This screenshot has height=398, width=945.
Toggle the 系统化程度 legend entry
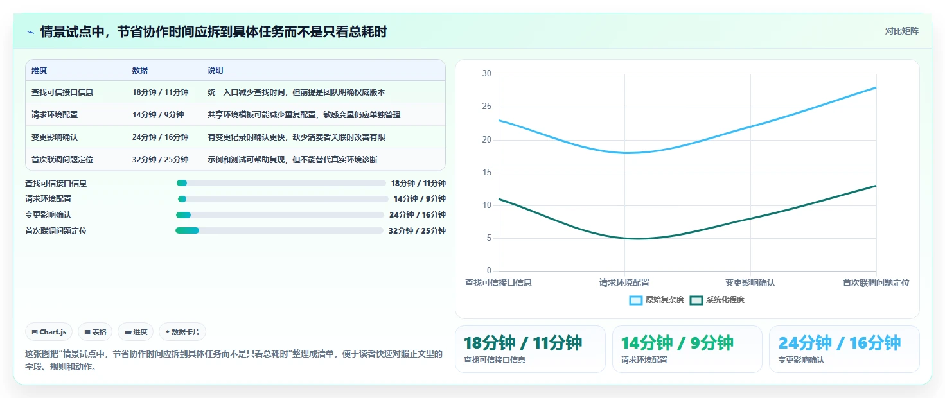click(x=717, y=300)
